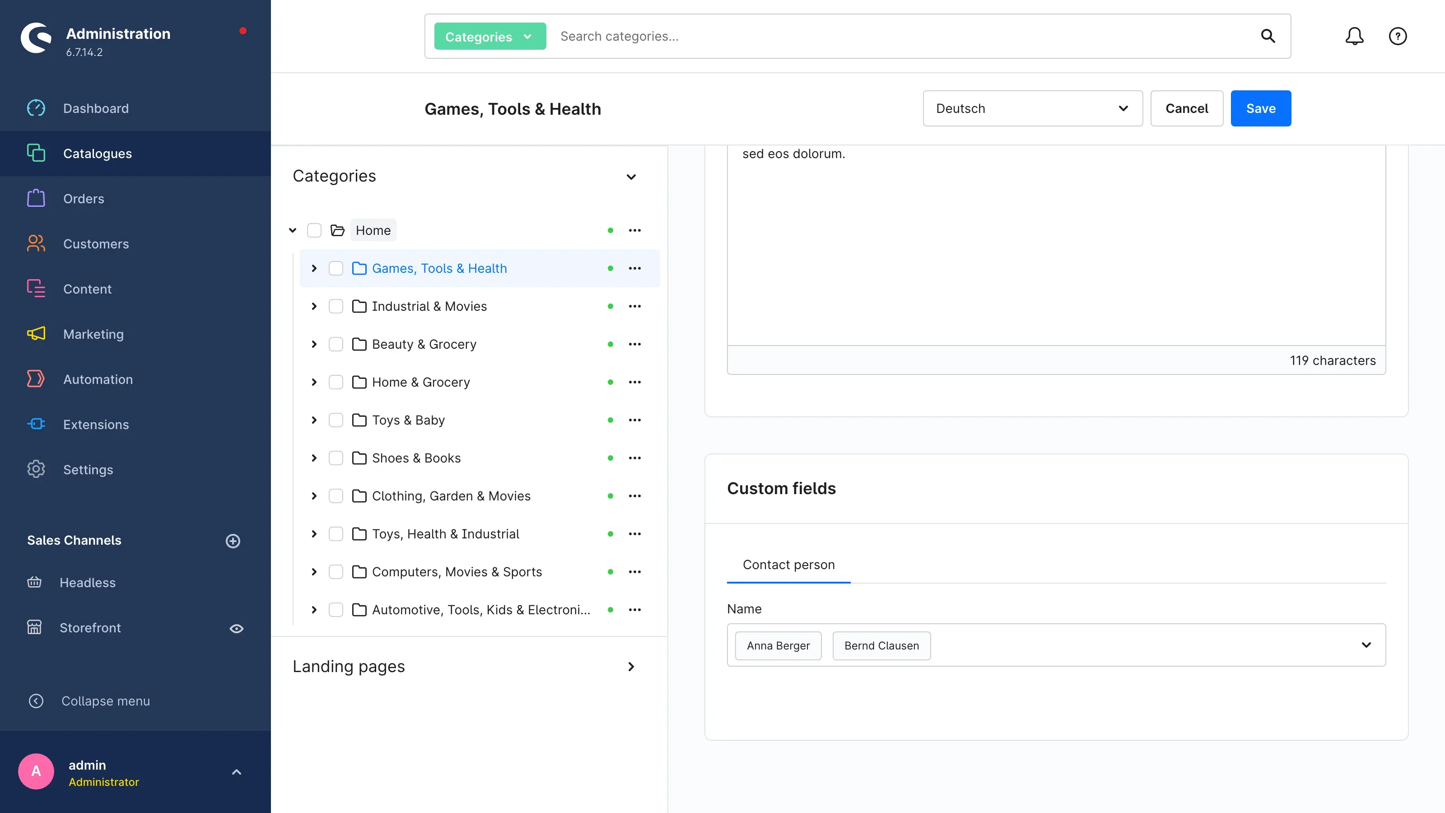
Task: Click the Save button
Action: (x=1260, y=108)
